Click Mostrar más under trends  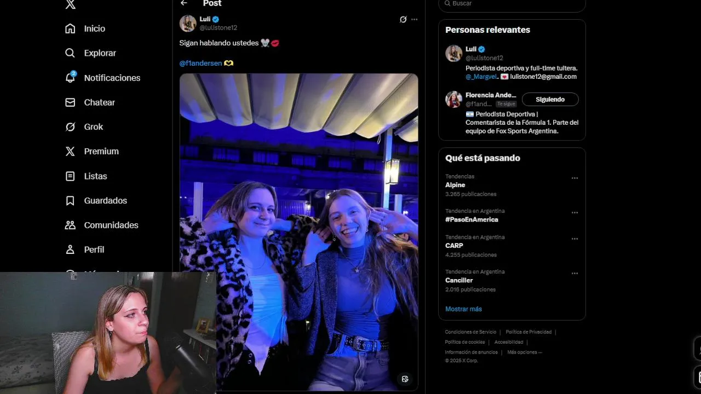coord(463,309)
